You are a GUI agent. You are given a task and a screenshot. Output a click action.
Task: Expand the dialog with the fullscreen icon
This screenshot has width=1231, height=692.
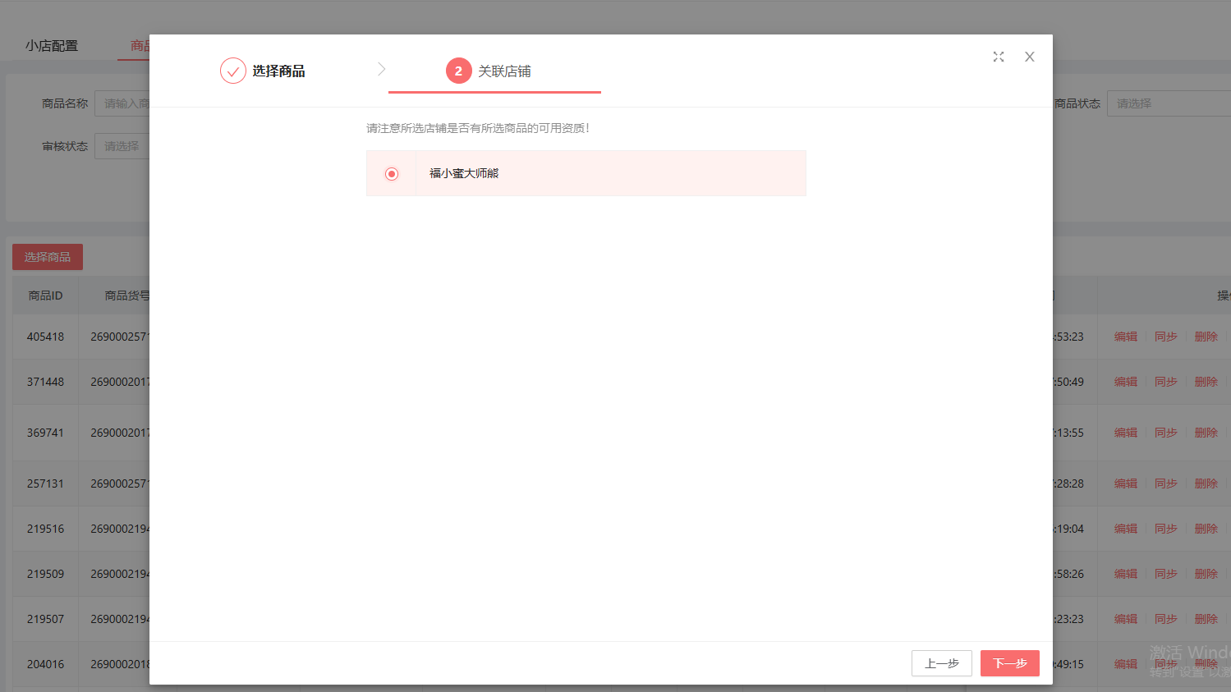click(x=999, y=57)
